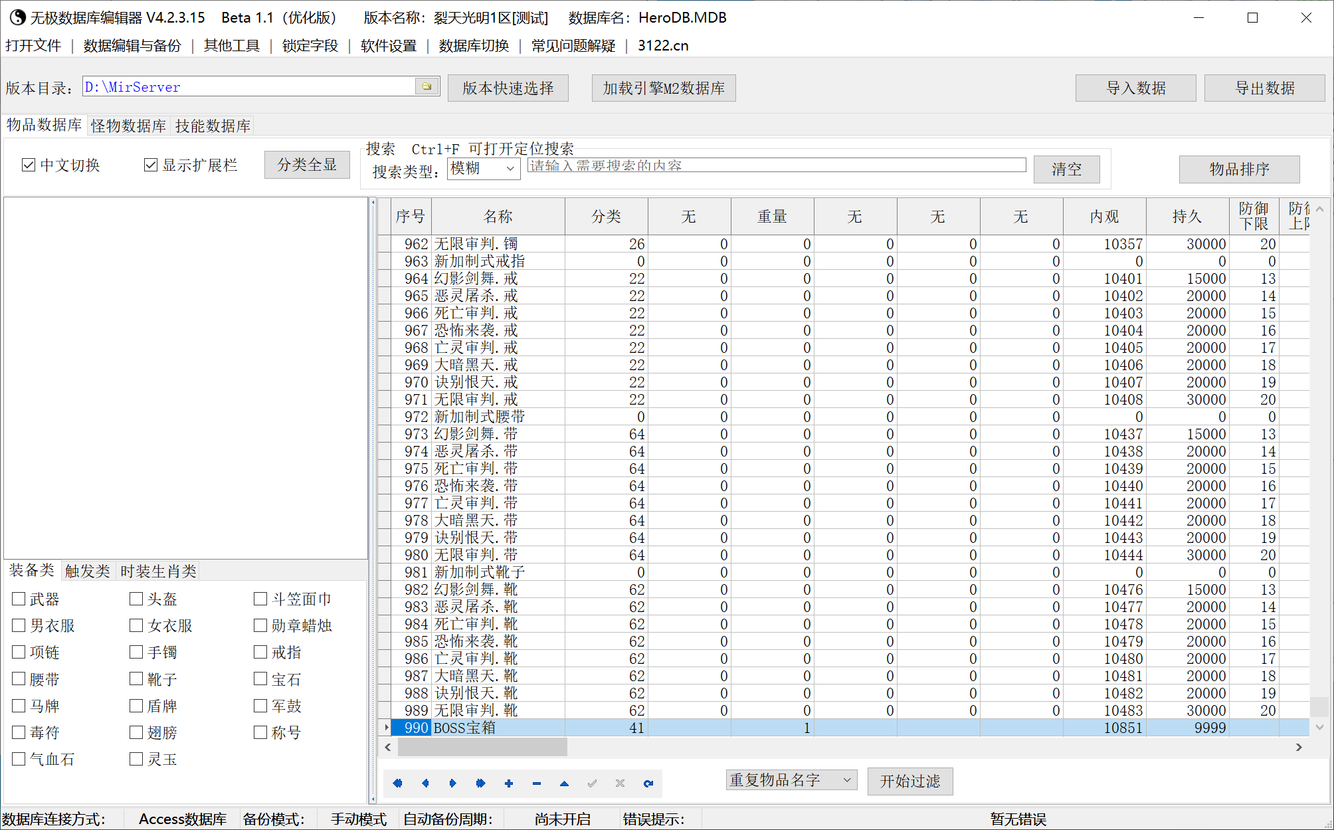Open the 锁定字段 menu

pyautogui.click(x=310, y=45)
